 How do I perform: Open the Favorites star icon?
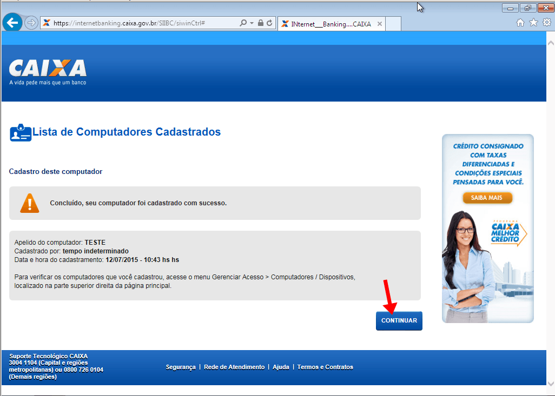pos(533,23)
